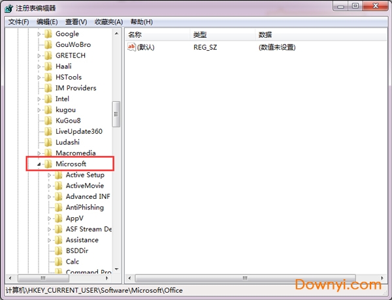Sort by the 数据 column header
This screenshot has height=300, width=392.
point(321,35)
